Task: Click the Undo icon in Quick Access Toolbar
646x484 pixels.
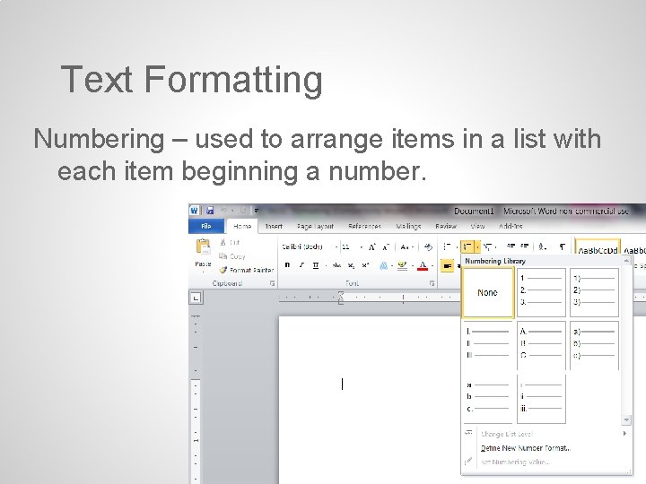Action: 223,211
